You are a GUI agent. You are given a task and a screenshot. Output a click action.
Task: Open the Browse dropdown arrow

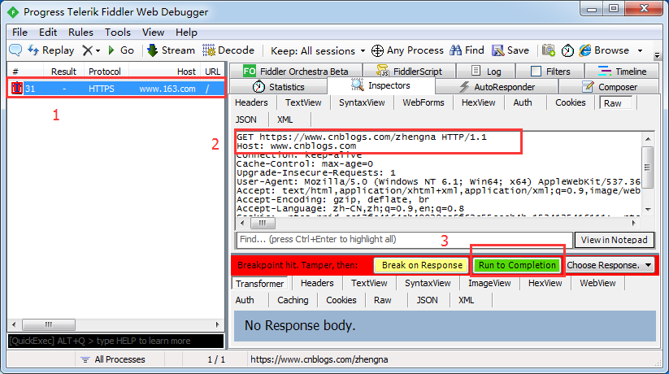(x=640, y=50)
